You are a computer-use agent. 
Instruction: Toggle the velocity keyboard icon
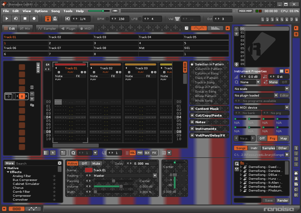[177, 19]
